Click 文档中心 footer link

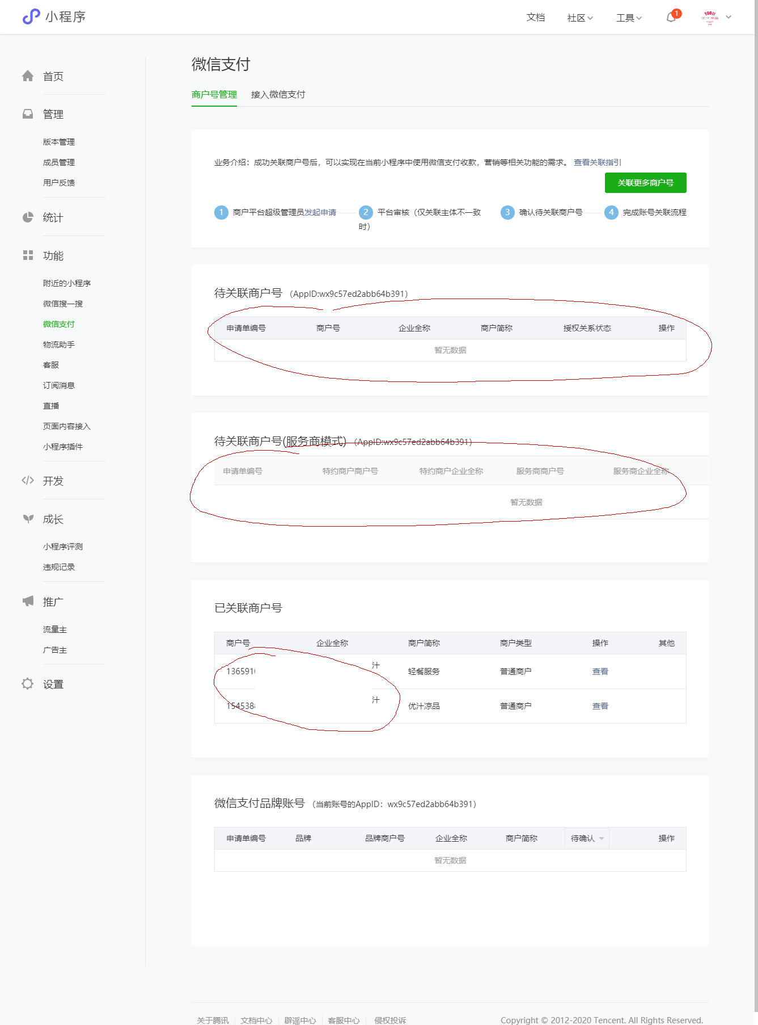click(256, 1020)
